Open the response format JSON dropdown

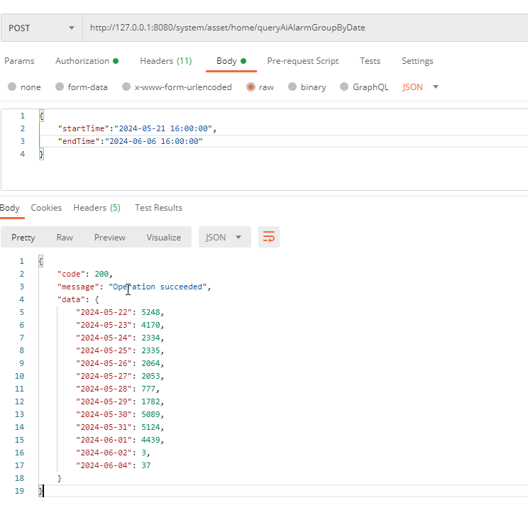pyautogui.click(x=224, y=238)
